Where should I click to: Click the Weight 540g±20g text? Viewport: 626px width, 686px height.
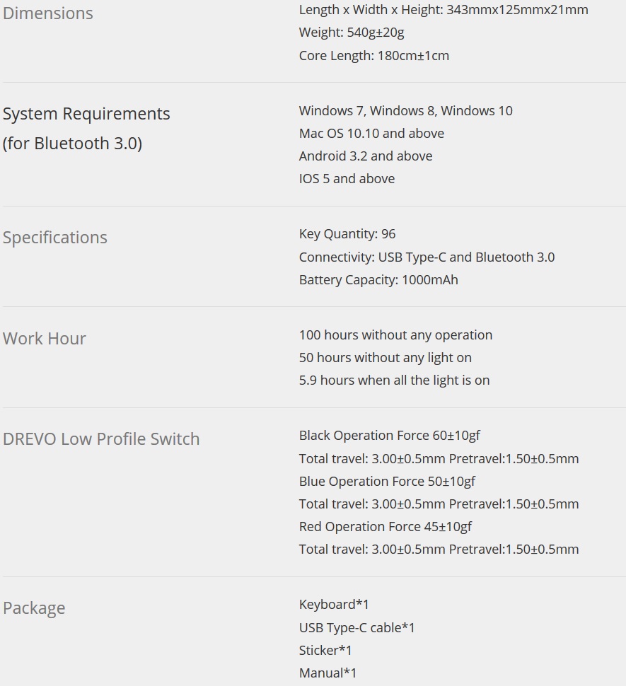(x=352, y=33)
